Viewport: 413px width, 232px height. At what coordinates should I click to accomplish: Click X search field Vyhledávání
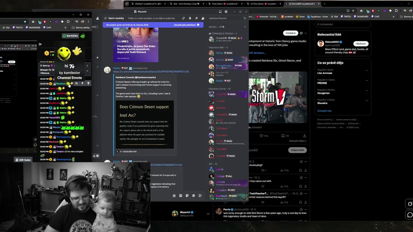click(343, 24)
